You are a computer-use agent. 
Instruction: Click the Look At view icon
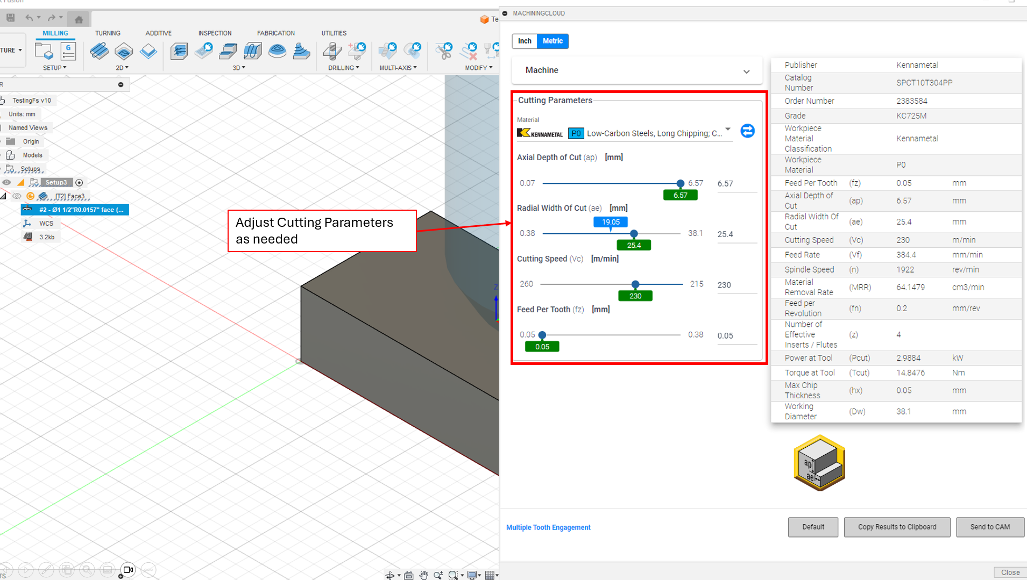[409, 575]
